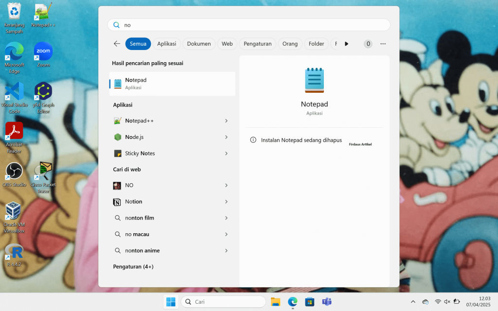Show hidden system tray icons
Image resolution: width=498 pixels, height=311 pixels.
pyautogui.click(x=413, y=302)
